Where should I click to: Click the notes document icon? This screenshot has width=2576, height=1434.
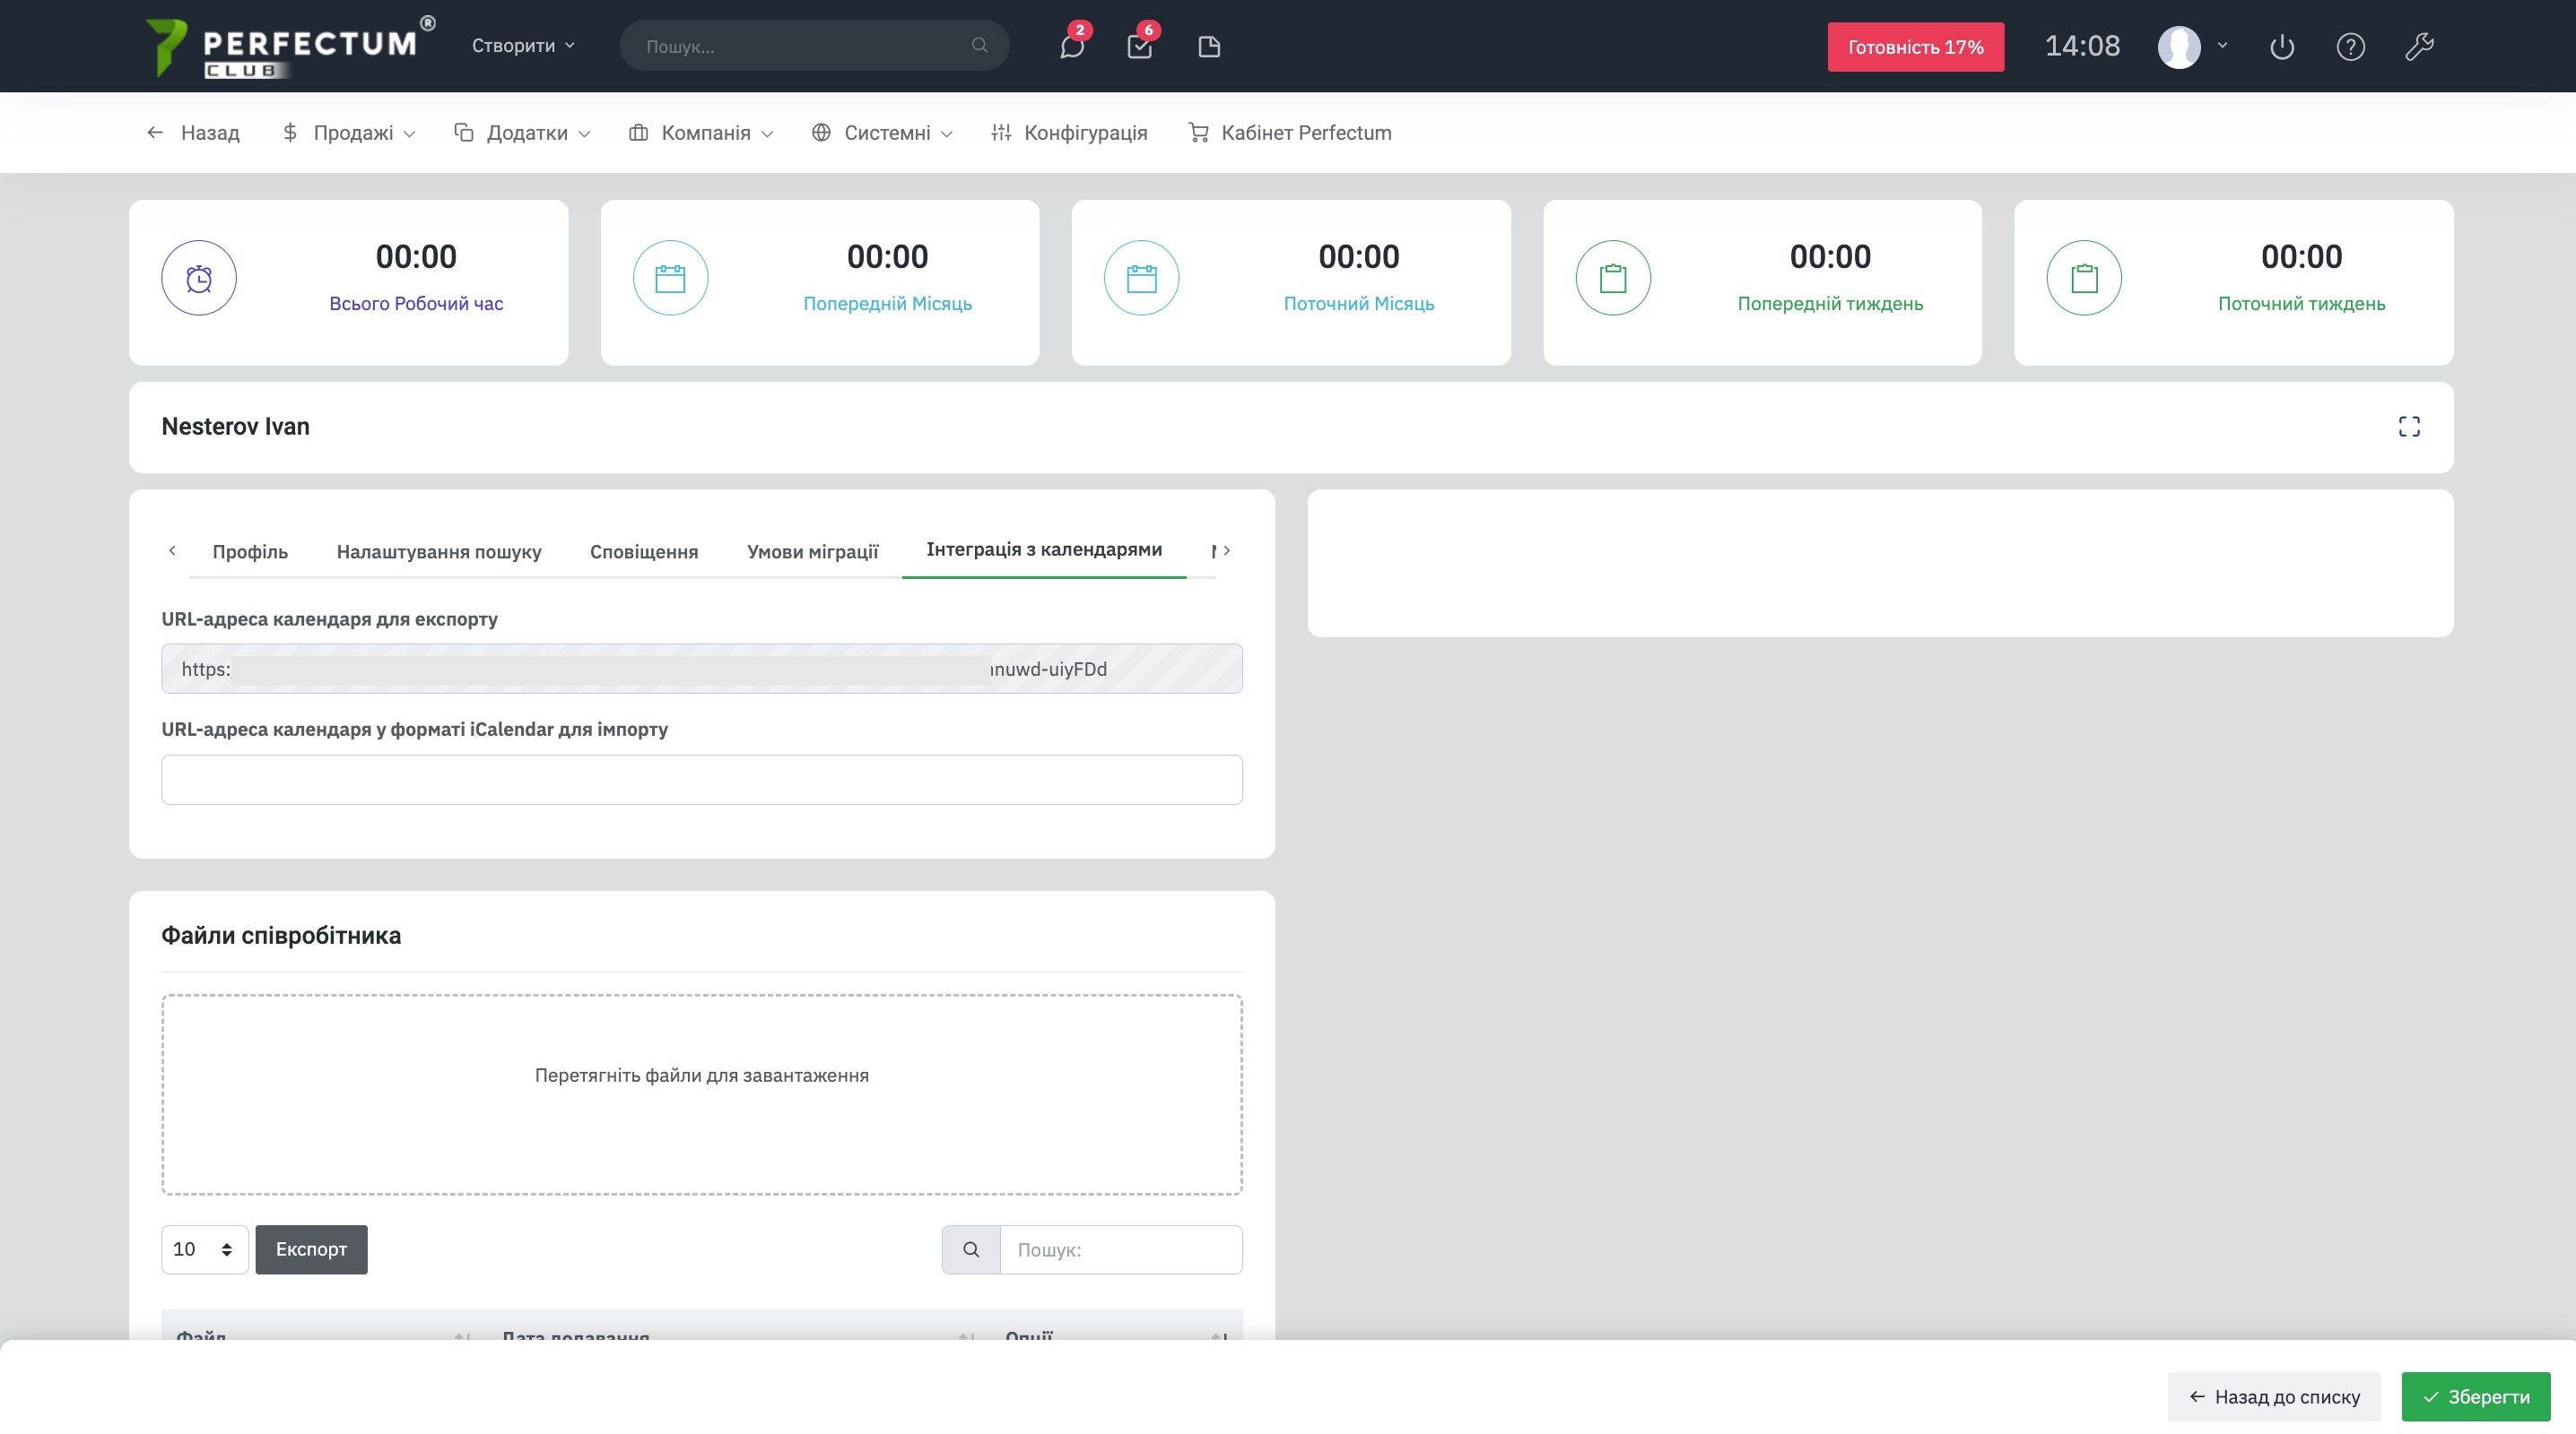[x=1209, y=47]
